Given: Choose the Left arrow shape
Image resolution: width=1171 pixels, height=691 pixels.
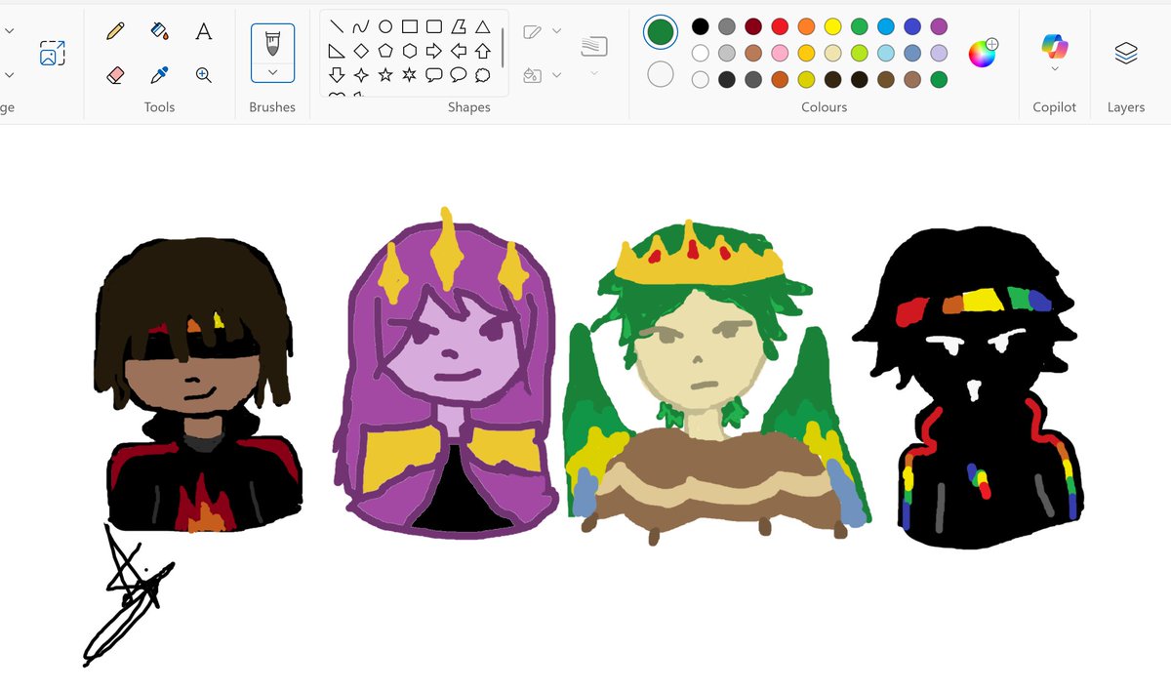Looking at the screenshot, I should coord(459,52).
